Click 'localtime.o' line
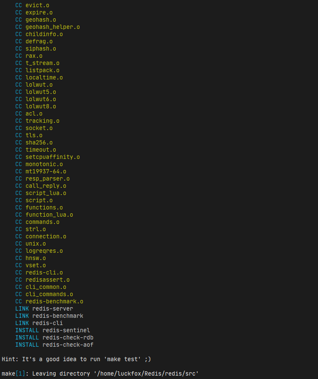The width and height of the screenshot is (318, 379). (39, 78)
